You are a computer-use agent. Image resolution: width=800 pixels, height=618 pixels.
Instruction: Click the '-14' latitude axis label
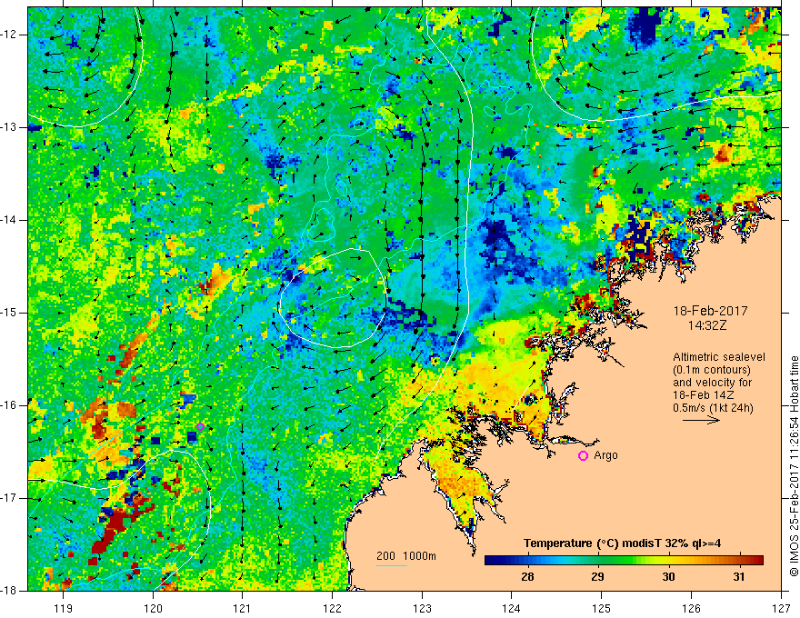[9, 220]
